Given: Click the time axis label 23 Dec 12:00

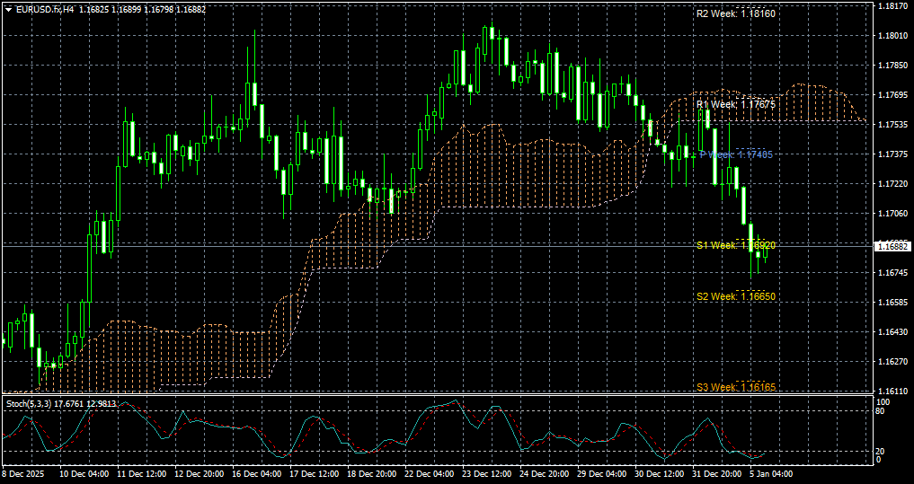Looking at the screenshot, I should point(487,475).
